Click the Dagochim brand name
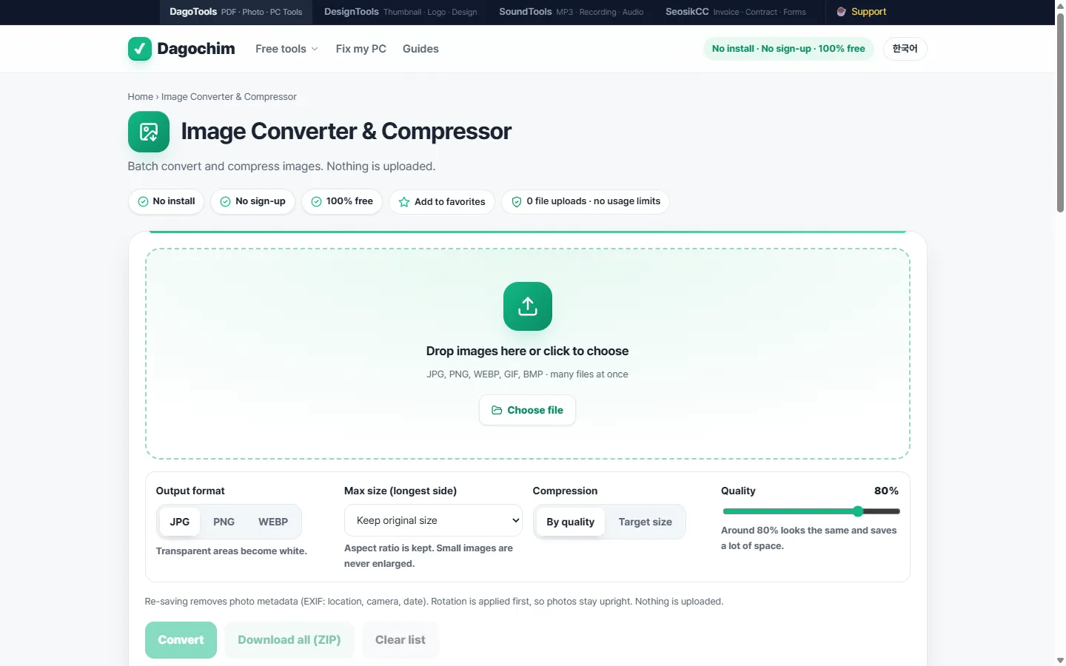 point(196,49)
